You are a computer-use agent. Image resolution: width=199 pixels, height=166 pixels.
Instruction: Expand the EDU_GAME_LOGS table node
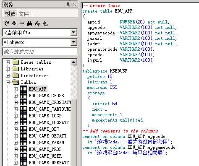tap(16, 116)
